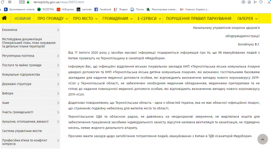
Task: Expand the ГРОМАДЯНАМ menu
Action: (117, 18)
